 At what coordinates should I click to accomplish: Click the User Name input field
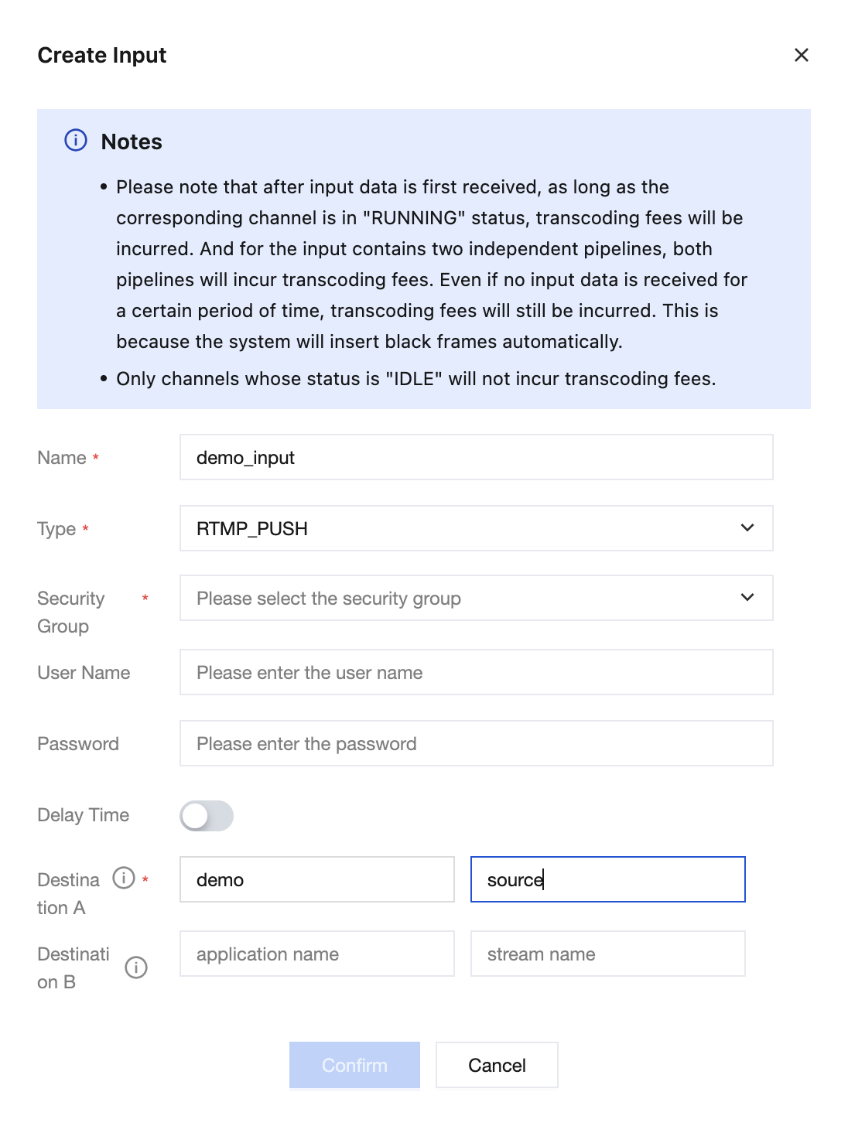click(x=477, y=672)
